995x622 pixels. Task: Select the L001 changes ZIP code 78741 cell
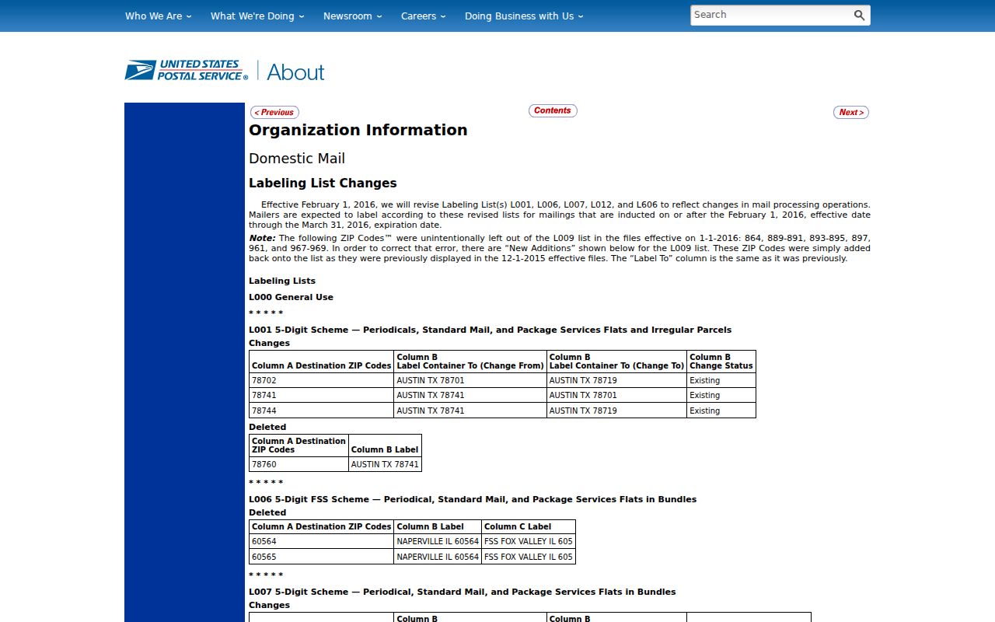coord(321,395)
